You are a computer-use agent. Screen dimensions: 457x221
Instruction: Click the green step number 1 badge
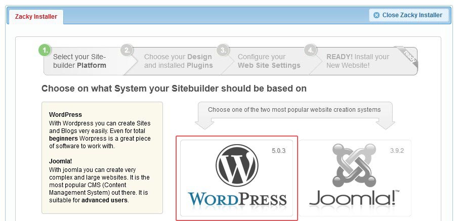(x=45, y=51)
